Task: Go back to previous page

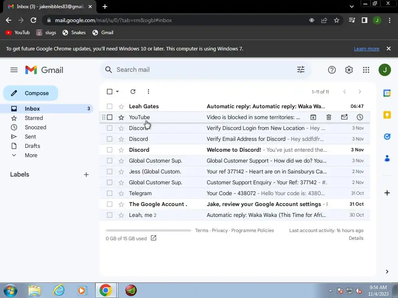Action: 9,20
